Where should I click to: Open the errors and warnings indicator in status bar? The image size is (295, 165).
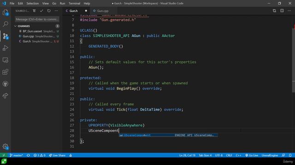39,155
